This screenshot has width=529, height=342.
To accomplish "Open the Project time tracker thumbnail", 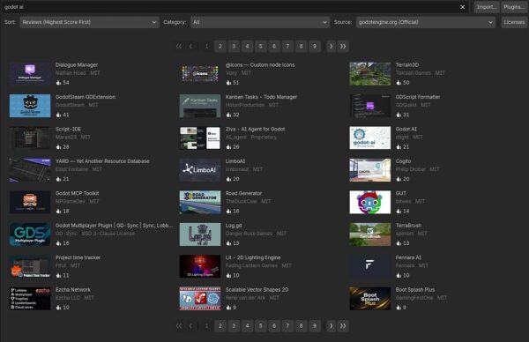I will (x=30, y=266).
